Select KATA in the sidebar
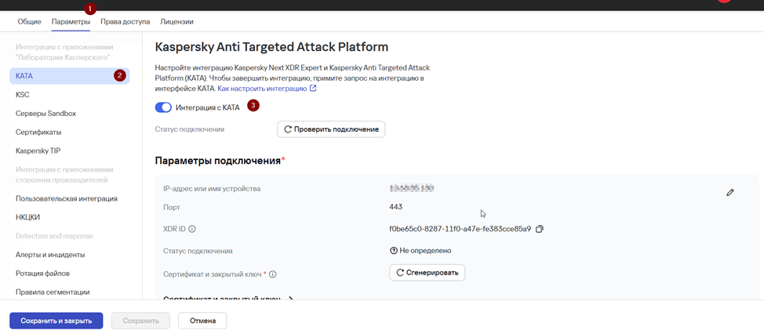This screenshot has width=764, height=334. [69, 76]
